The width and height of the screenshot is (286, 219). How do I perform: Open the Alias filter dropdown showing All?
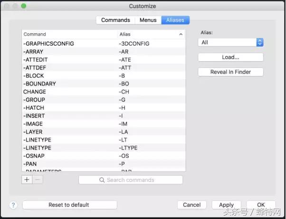click(x=230, y=42)
